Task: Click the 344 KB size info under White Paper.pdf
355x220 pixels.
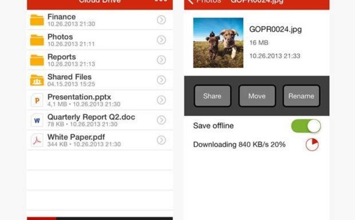Action: (57, 144)
